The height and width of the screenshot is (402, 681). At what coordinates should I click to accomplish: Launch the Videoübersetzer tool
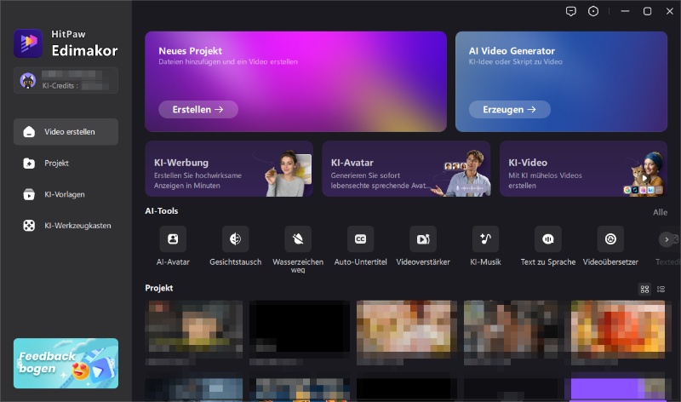610,239
